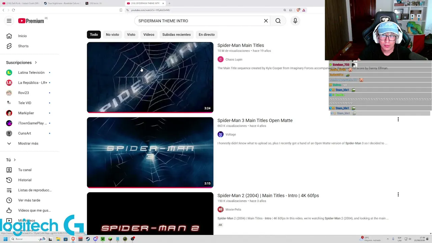Image resolution: width=432 pixels, height=243 pixels.
Task: Open Voltage channel avatar
Action: coord(220,134)
